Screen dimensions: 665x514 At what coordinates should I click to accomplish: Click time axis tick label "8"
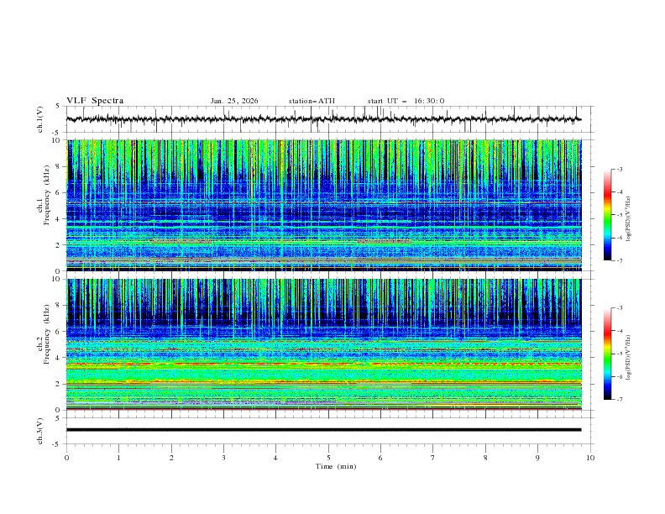click(x=485, y=458)
